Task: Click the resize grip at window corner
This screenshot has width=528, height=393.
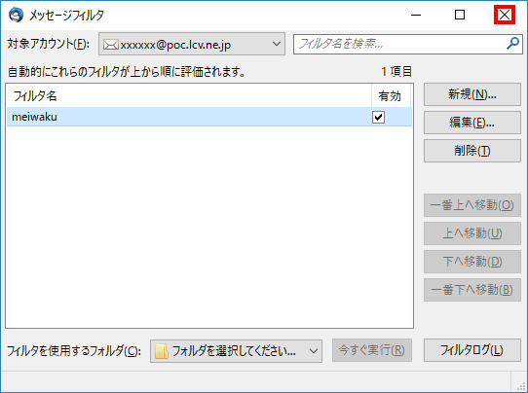Action: pyautogui.click(x=521, y=386)
